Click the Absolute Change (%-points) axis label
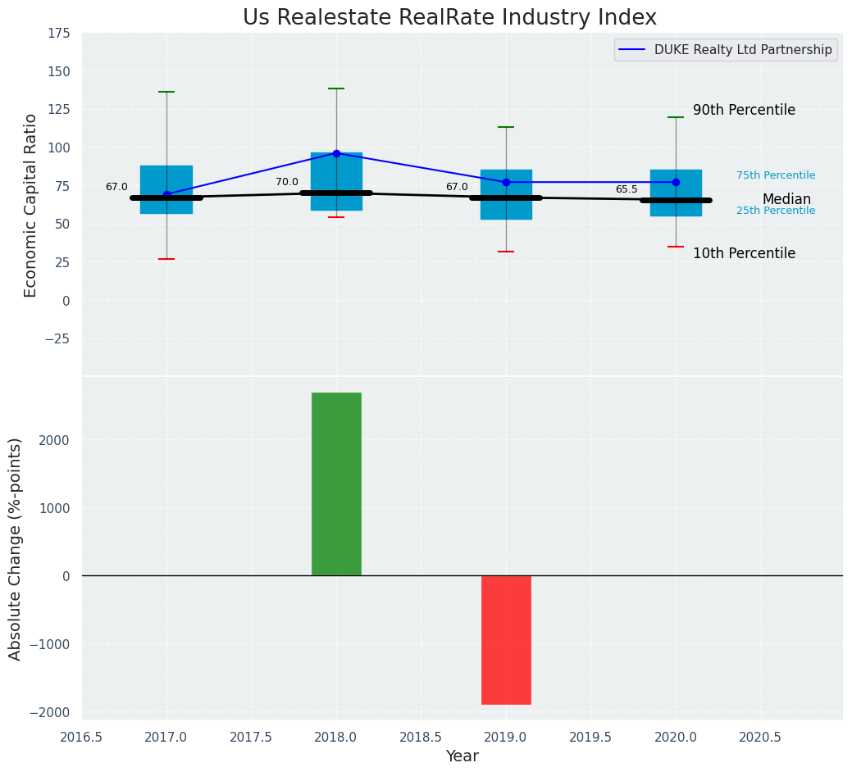The width and height of the screenshot is (852, 772). click(16, 548)
